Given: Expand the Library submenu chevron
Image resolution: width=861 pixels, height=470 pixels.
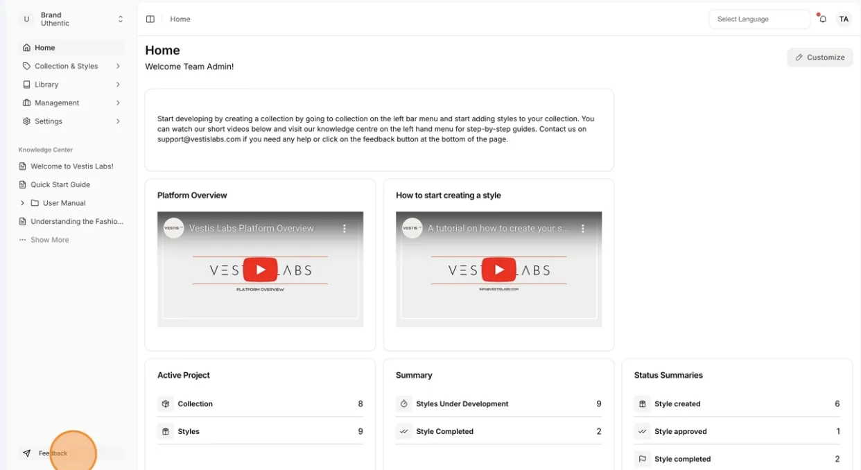Looking at the screenshot, I should (118, 85).
